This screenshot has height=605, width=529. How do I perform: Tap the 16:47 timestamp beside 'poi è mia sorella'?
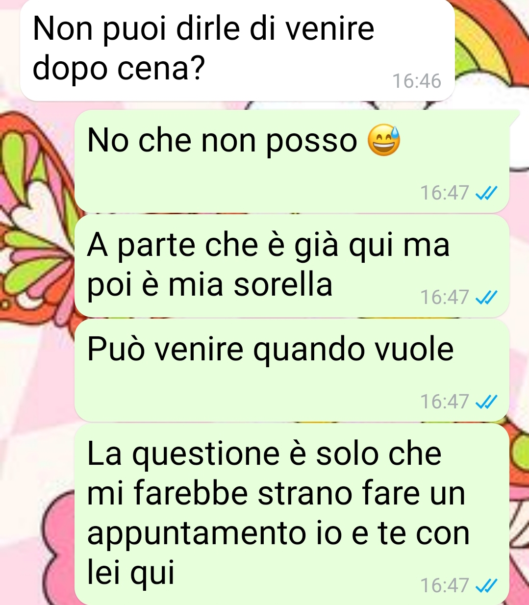pos(445,297)
